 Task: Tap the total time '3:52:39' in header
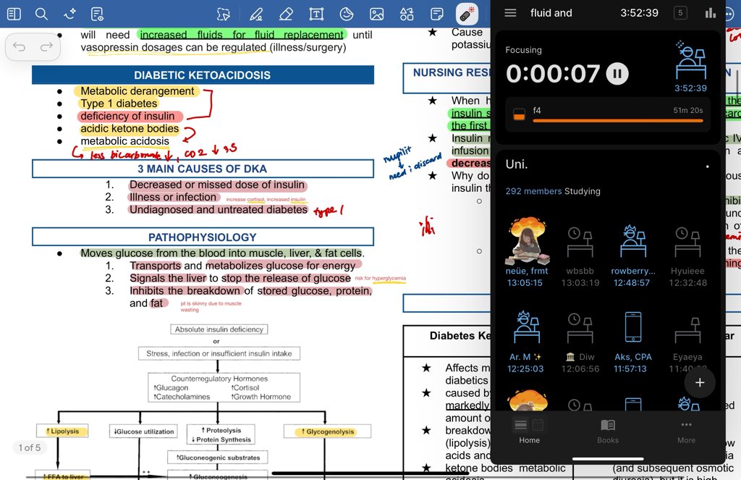point(639,13)
